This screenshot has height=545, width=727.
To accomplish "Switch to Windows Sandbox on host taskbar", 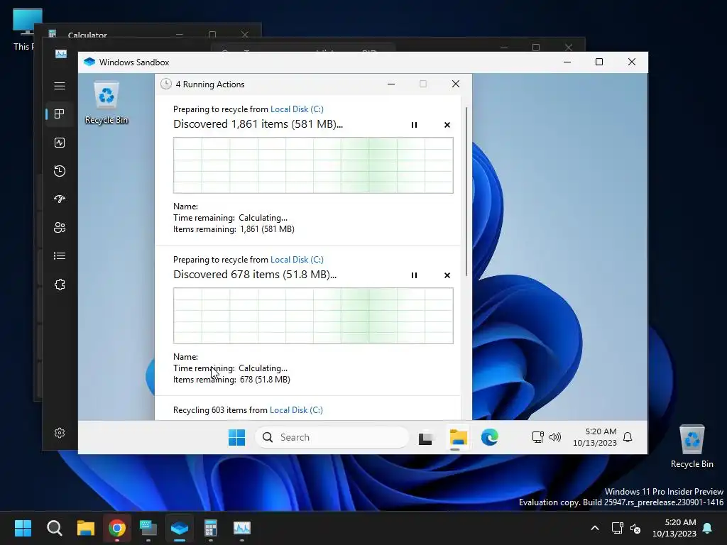I will (x=180, y=528).
